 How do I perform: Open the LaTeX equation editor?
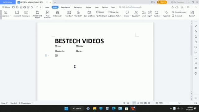pyautogui.click(x=144, y=14)
